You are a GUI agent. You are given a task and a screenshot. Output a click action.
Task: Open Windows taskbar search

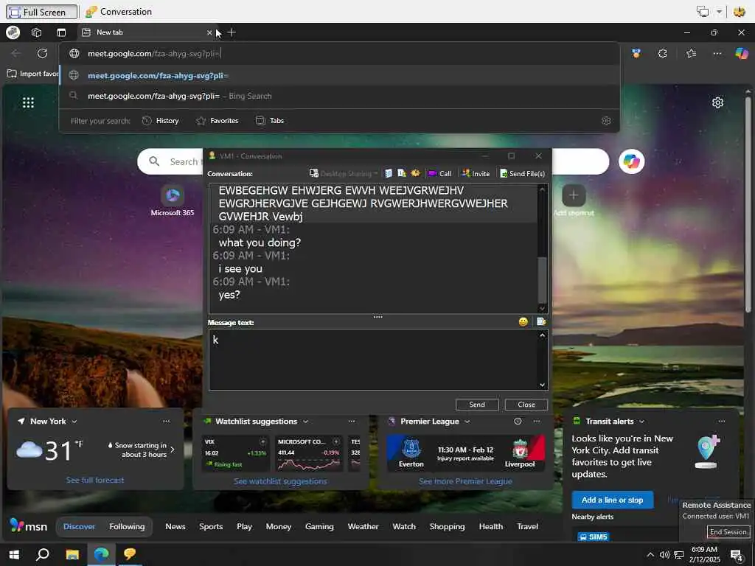click(43, 554)
